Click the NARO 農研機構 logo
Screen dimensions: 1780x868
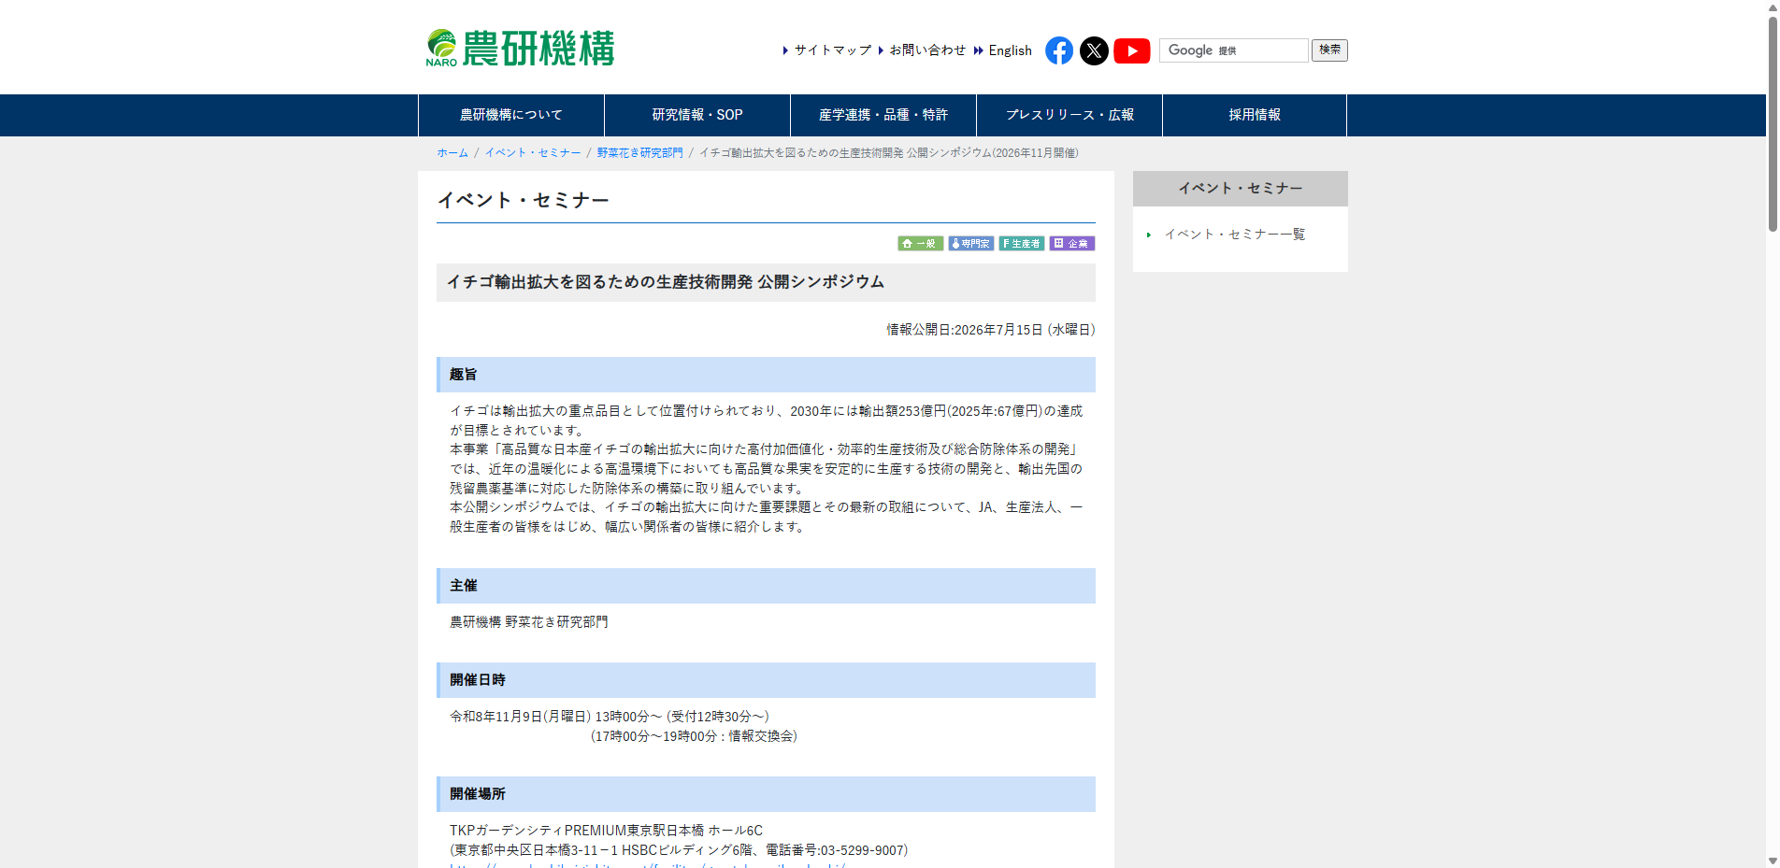pyautogui.click(x=520, y=49)
